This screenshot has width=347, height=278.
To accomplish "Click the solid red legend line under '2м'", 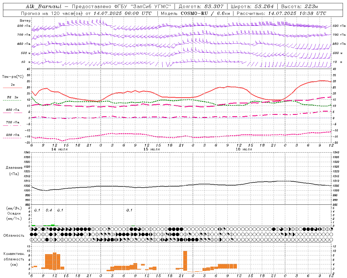I will click(x=12, y=88).
